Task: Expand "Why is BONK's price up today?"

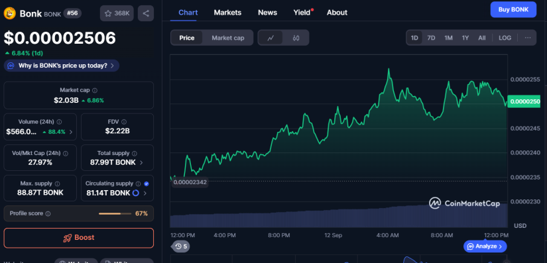Action: pyautogui.click(x=62, y=66)
